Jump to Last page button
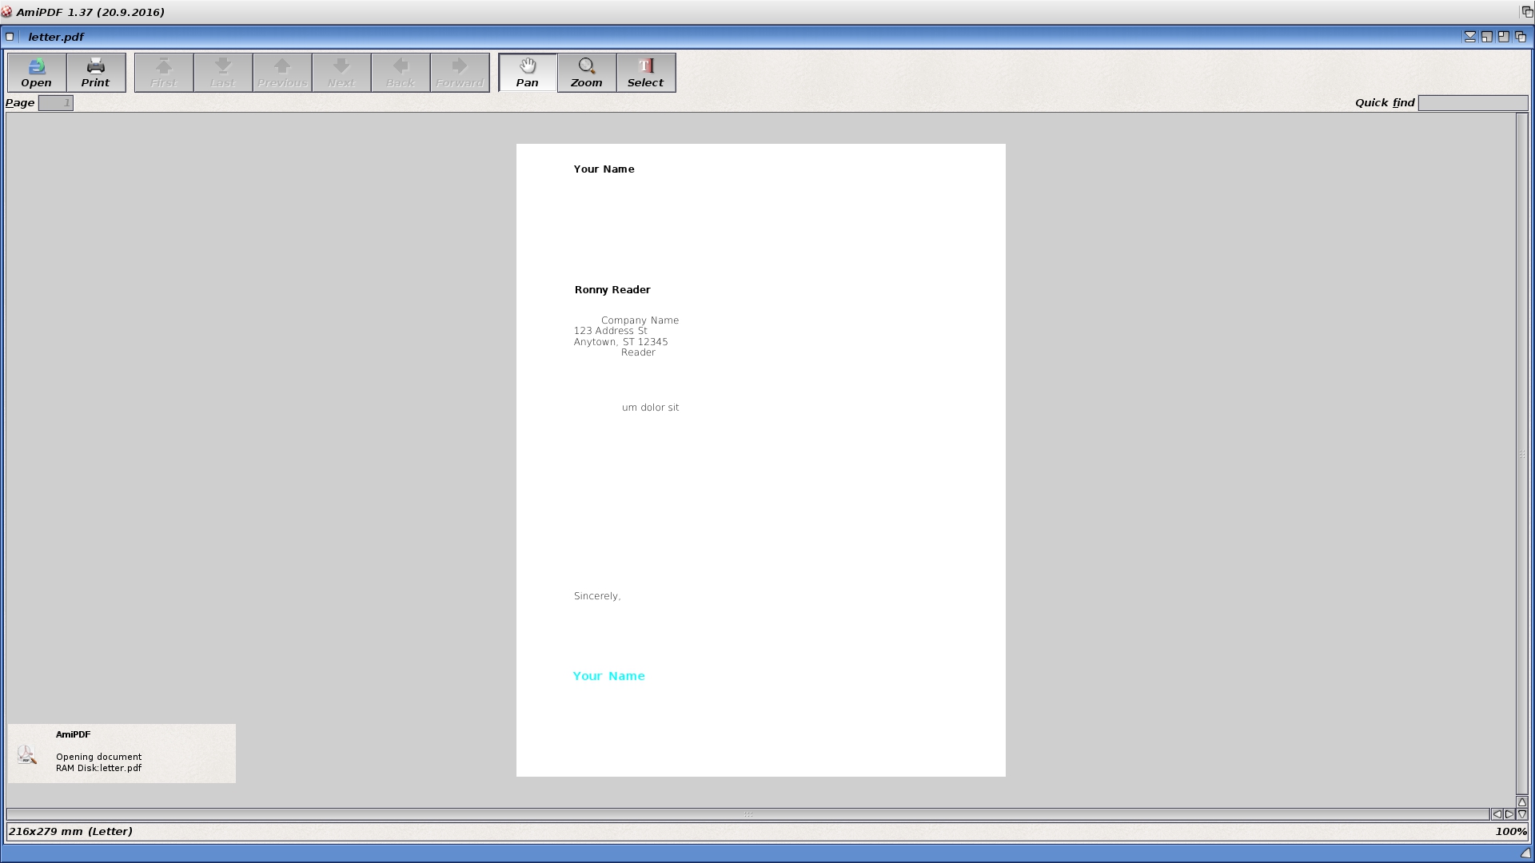 pyautogui.click(x=223, y=73)
